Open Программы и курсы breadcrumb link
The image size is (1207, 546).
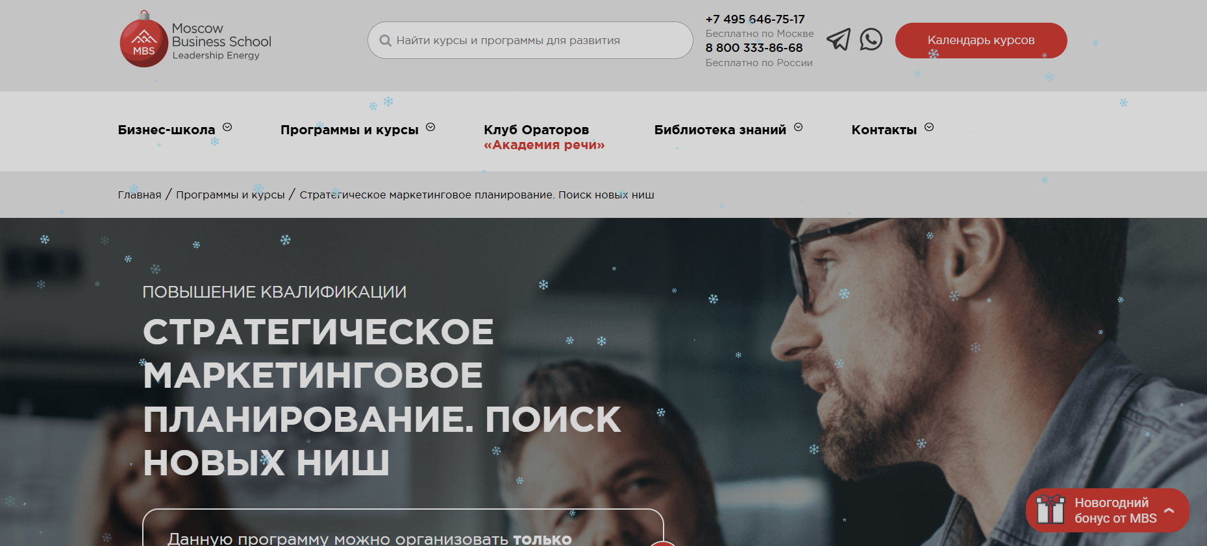[230, 195]
